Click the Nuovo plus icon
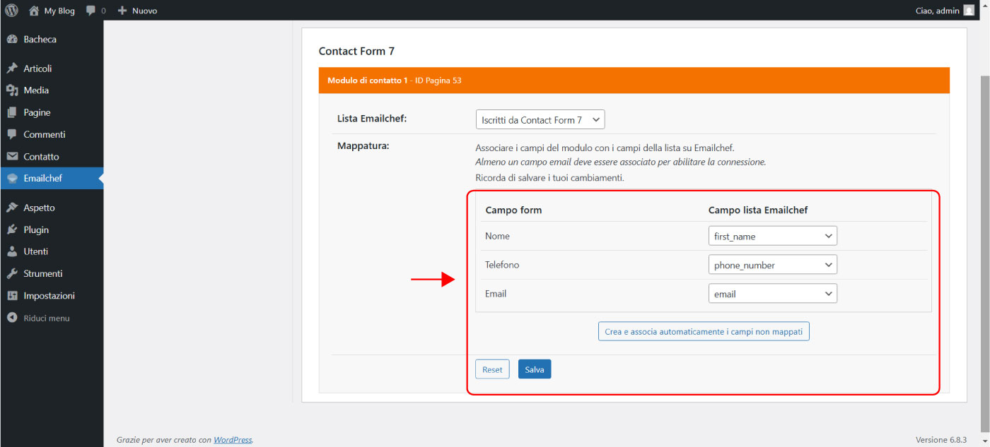The height and width of the screenshot is (447, 990). (122, 11)
